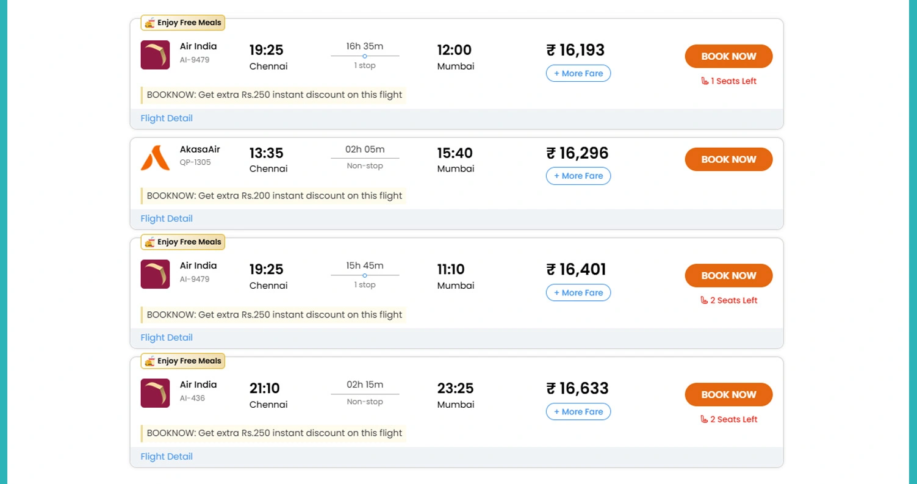Open Flight Detail for the last Air India flight
This screenshot has height=484, width=917.
tap(166, 456)
